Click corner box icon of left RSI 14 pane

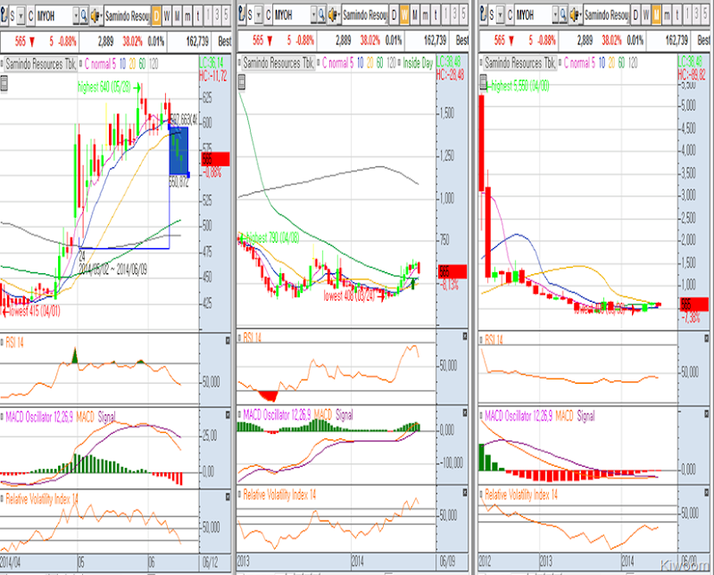point(228,340)
